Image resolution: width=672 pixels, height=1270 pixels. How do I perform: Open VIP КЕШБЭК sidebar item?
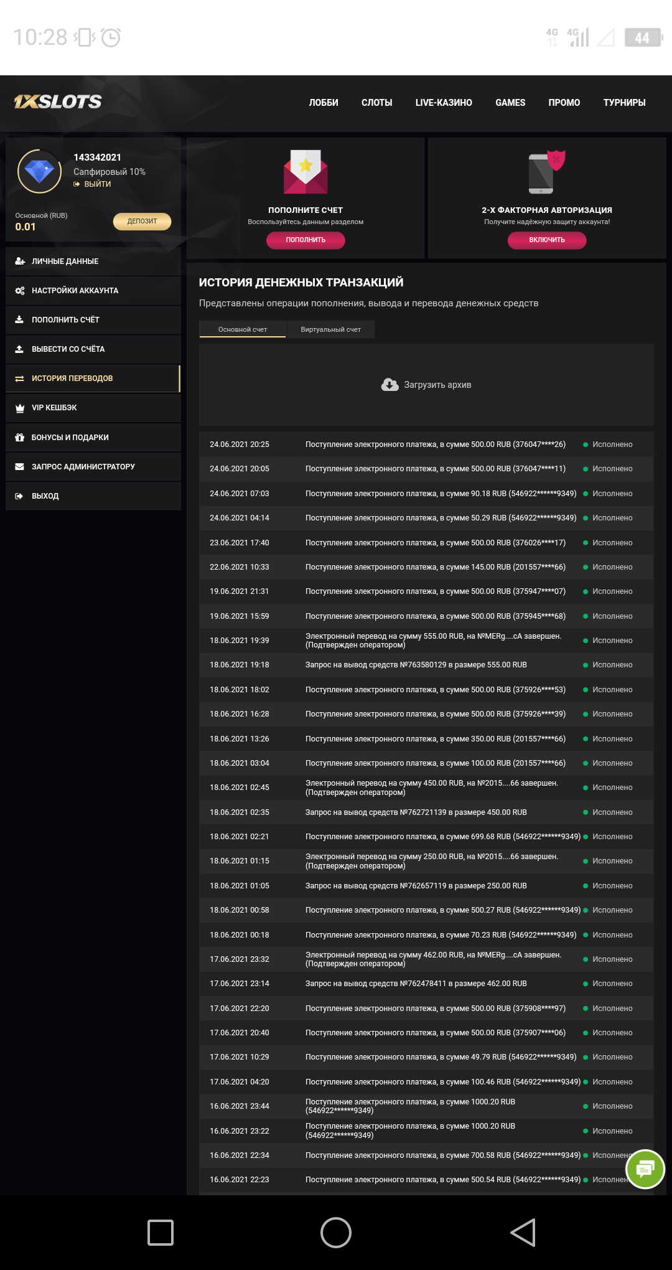pos(54,408)
